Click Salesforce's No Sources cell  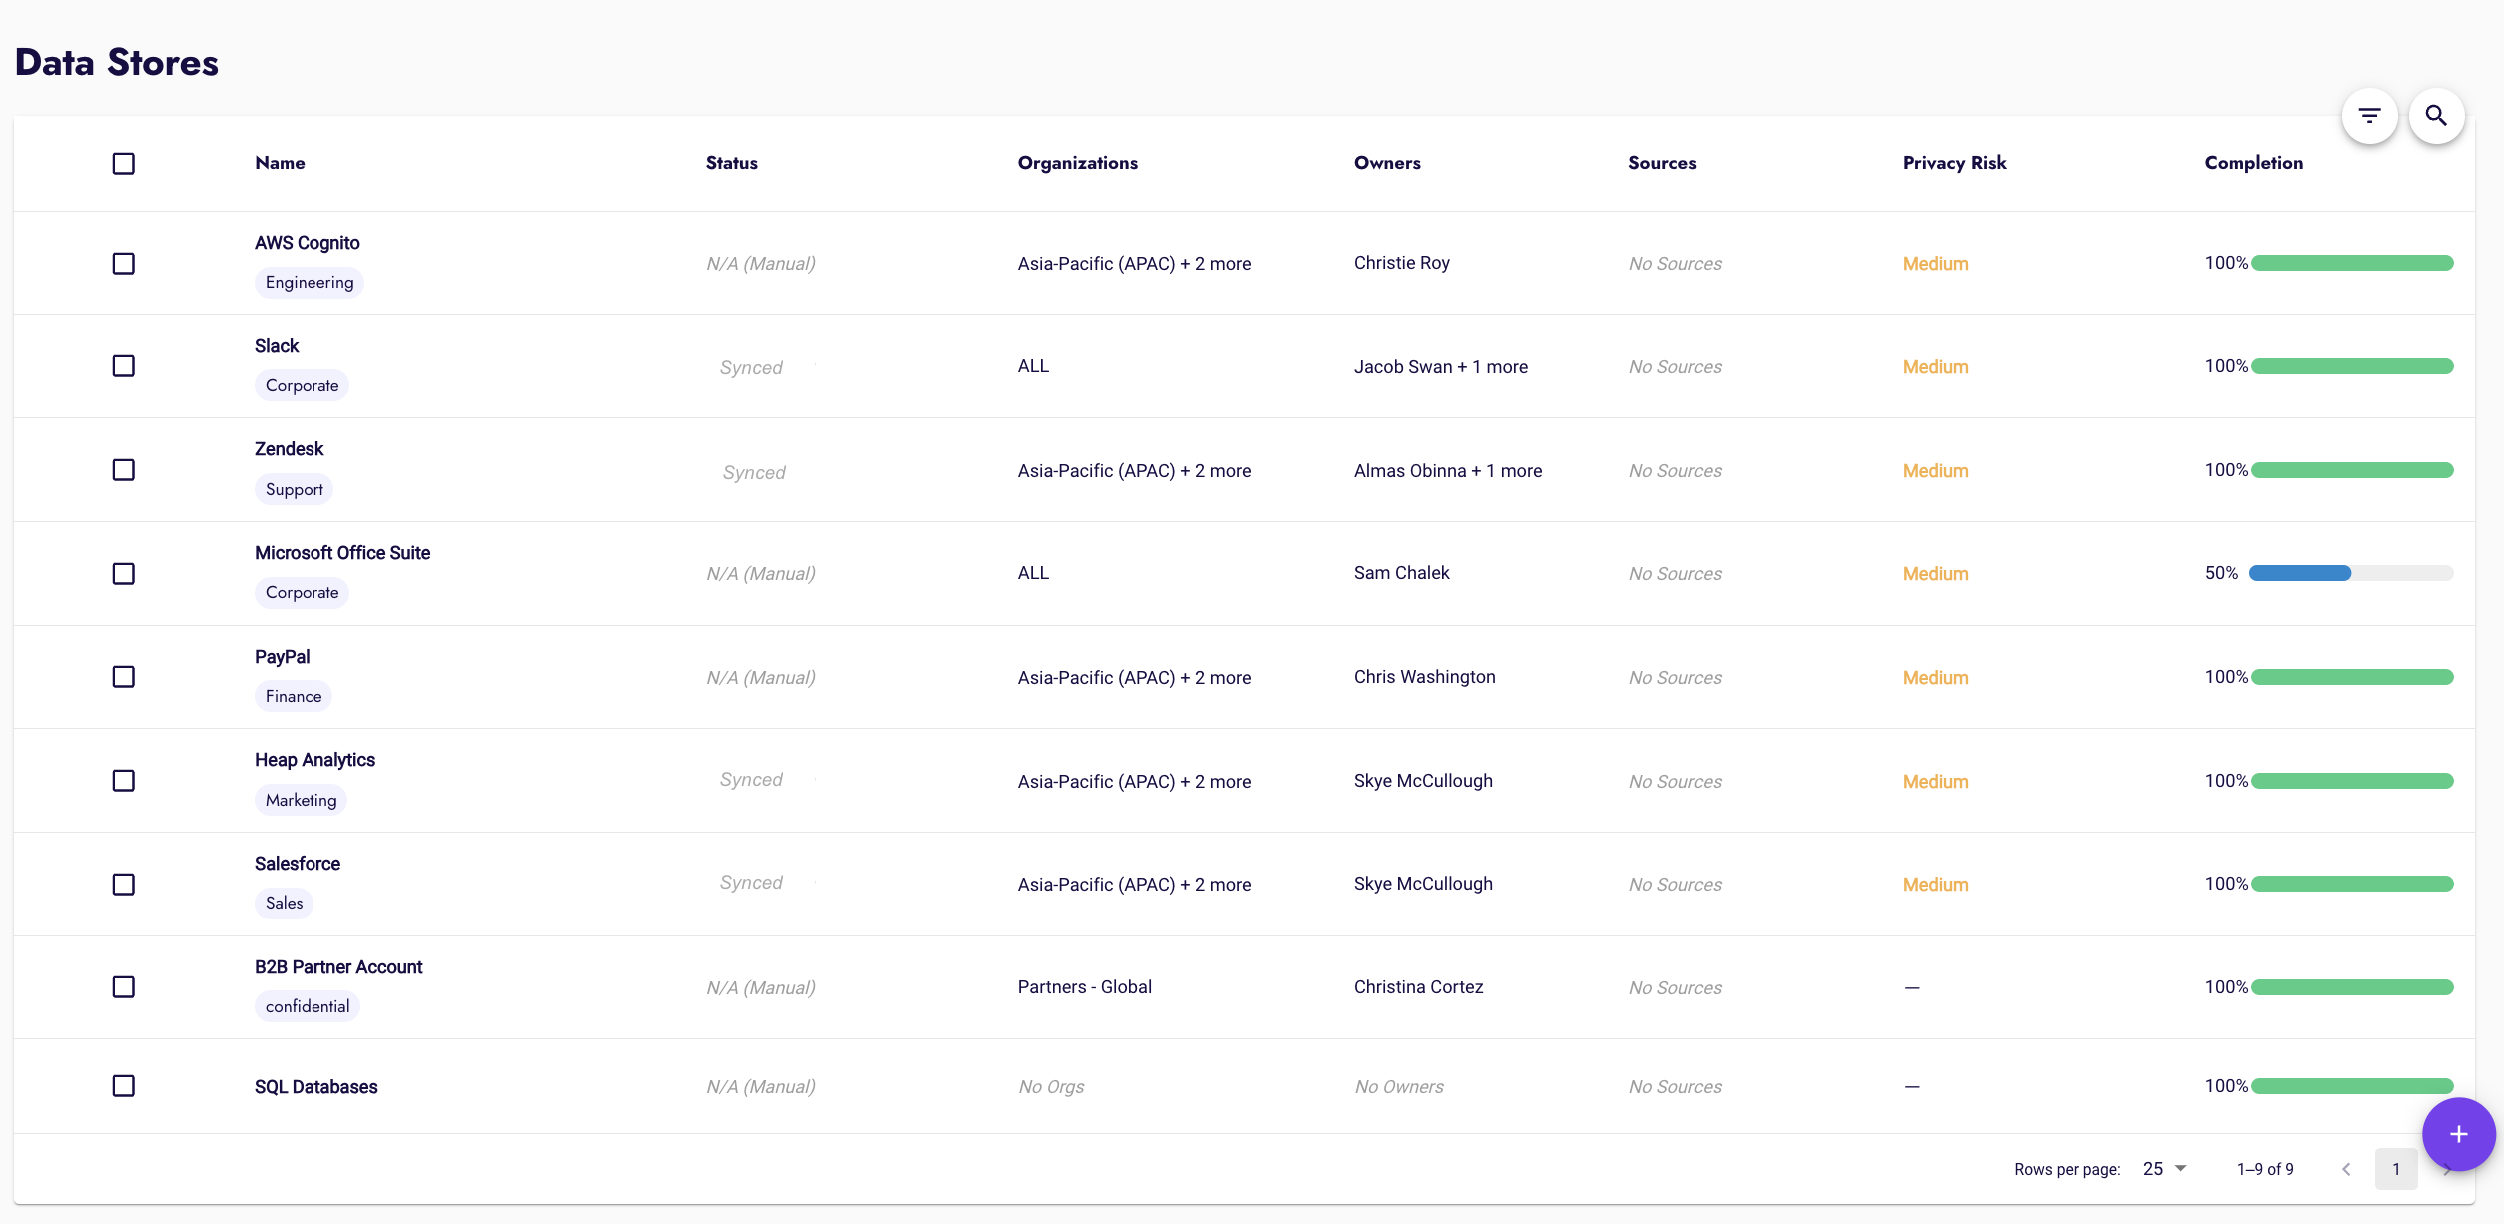(x=1675, y=885)
